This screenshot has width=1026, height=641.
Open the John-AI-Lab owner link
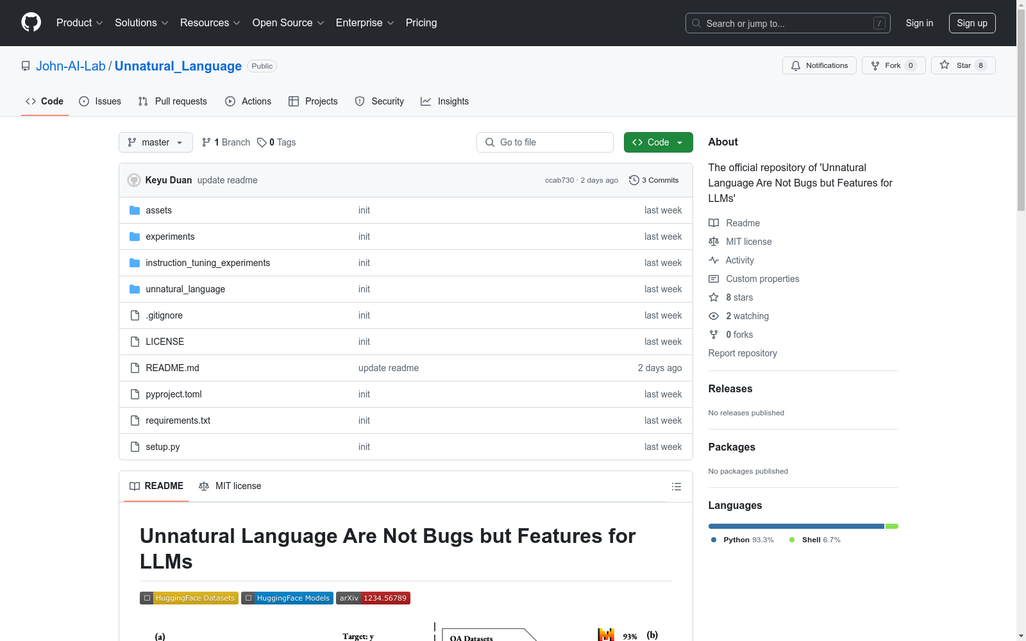tap(71, 66)
